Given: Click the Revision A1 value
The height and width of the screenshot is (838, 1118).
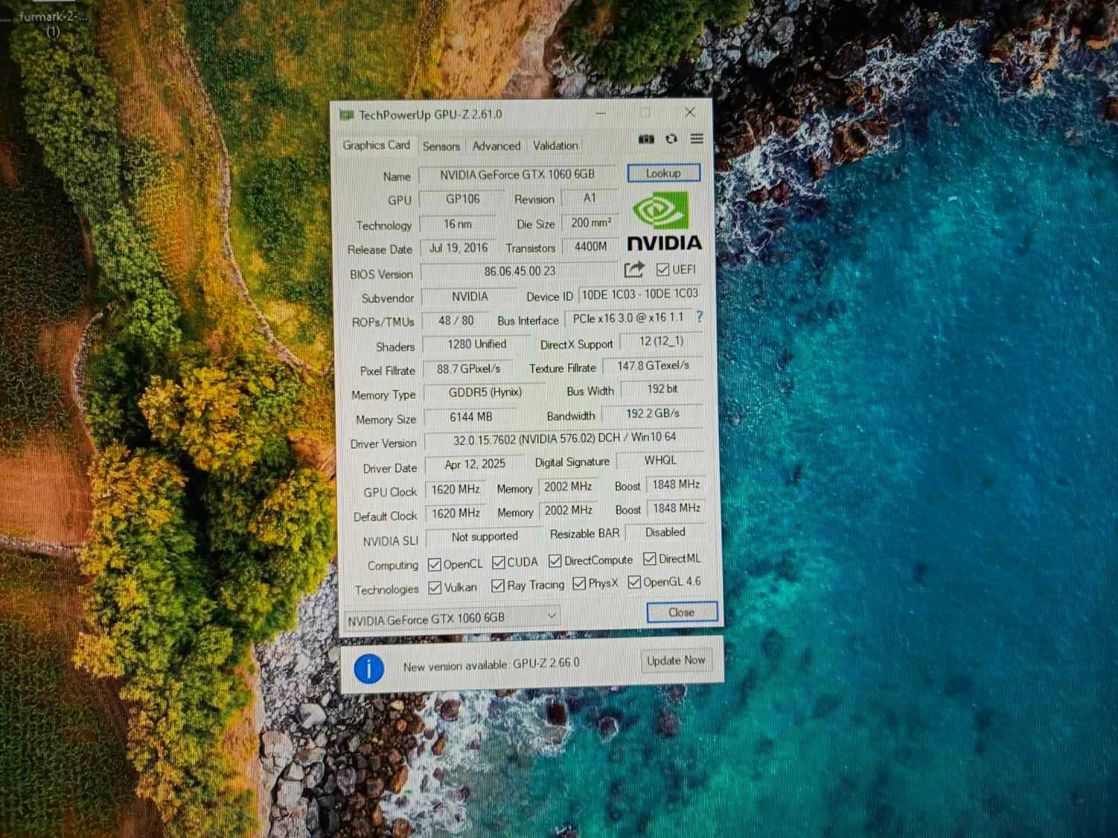Looking at the screenshot, I should point(590,198).
